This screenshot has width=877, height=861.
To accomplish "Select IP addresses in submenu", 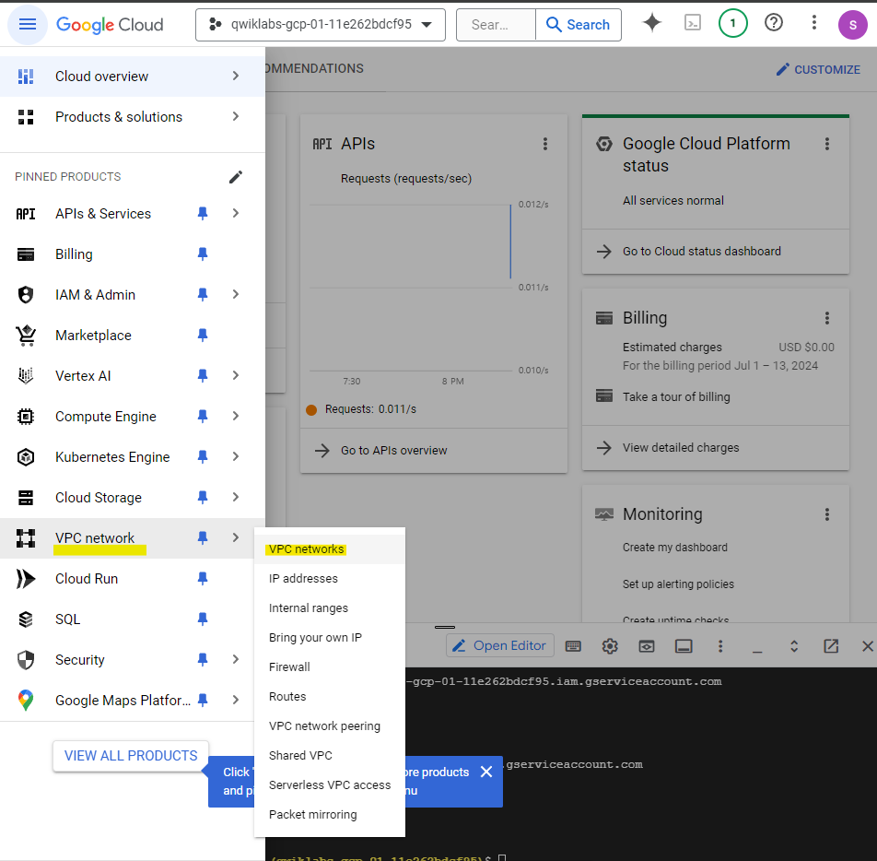I will [x=330, y=578].
